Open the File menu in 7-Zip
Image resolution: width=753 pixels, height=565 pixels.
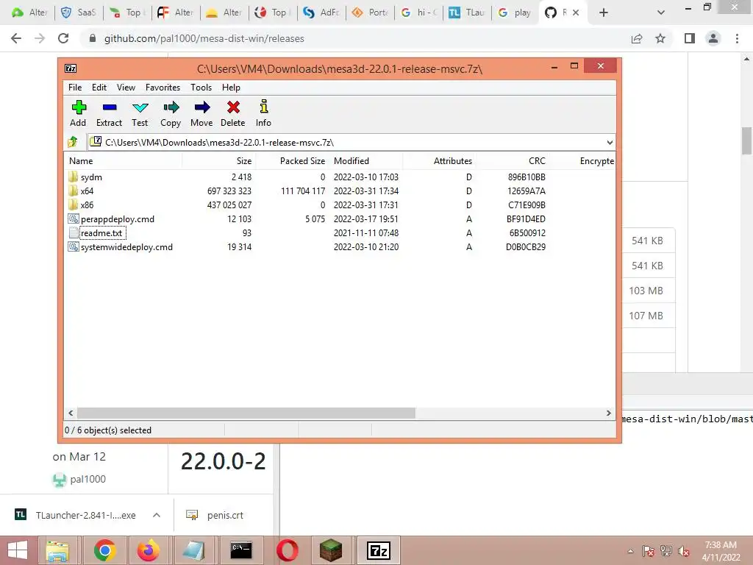tap(75, 88)
